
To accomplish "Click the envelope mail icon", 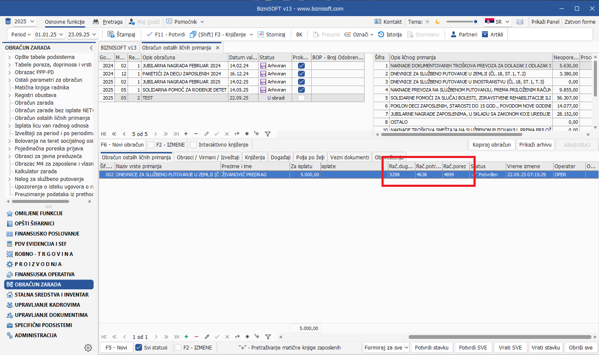I will coord(520,22).
